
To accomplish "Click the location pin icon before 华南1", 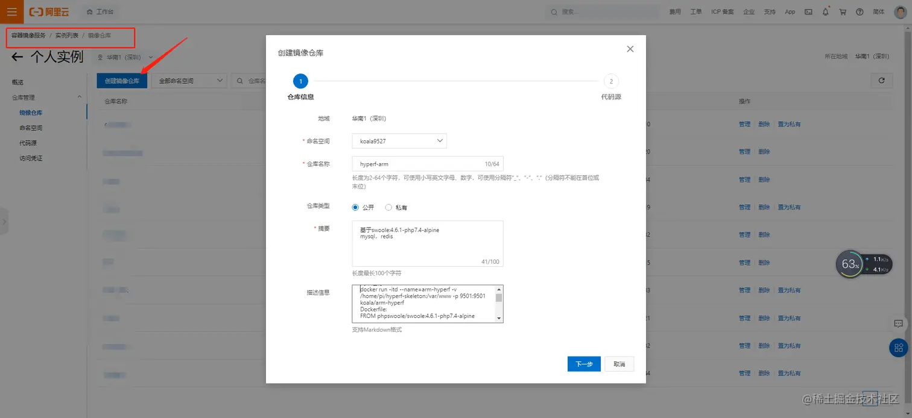I will pos(100,57).
